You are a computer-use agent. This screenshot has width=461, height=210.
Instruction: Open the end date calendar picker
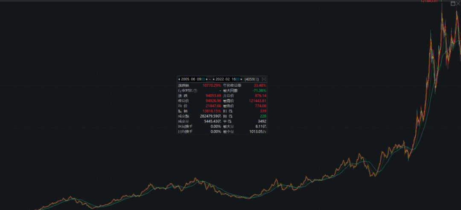[238, 79]
